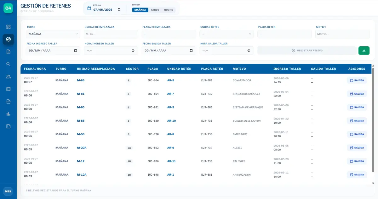The width and height of the screenshot is (378, 199).
Task: Open the users group icon in sidebar
Action: coord(9,77)
